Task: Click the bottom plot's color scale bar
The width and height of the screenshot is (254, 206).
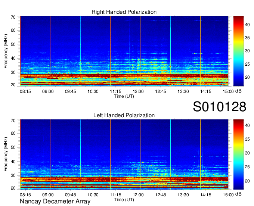Action: coord(238,154)
